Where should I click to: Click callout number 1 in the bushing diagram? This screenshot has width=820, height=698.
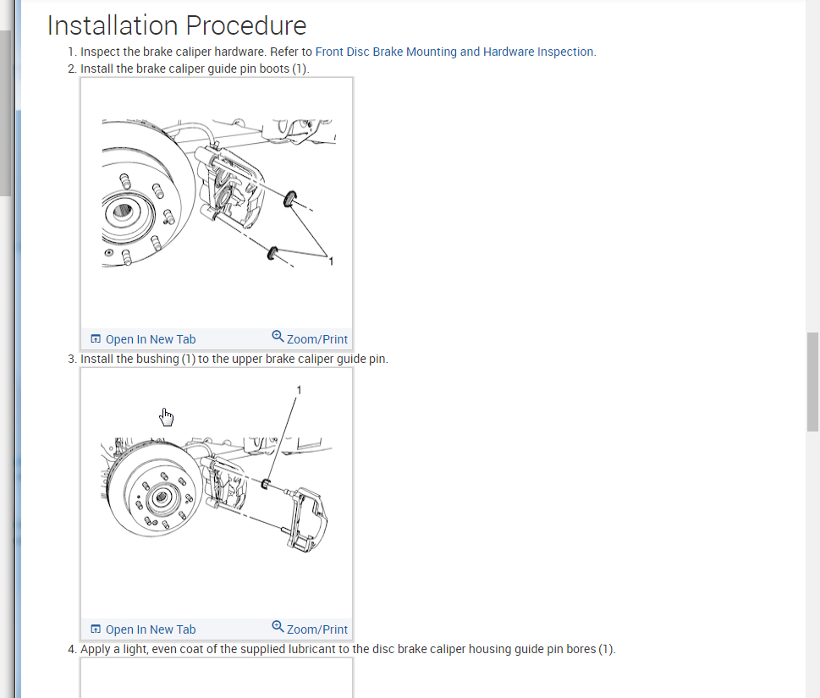point(299,390)
